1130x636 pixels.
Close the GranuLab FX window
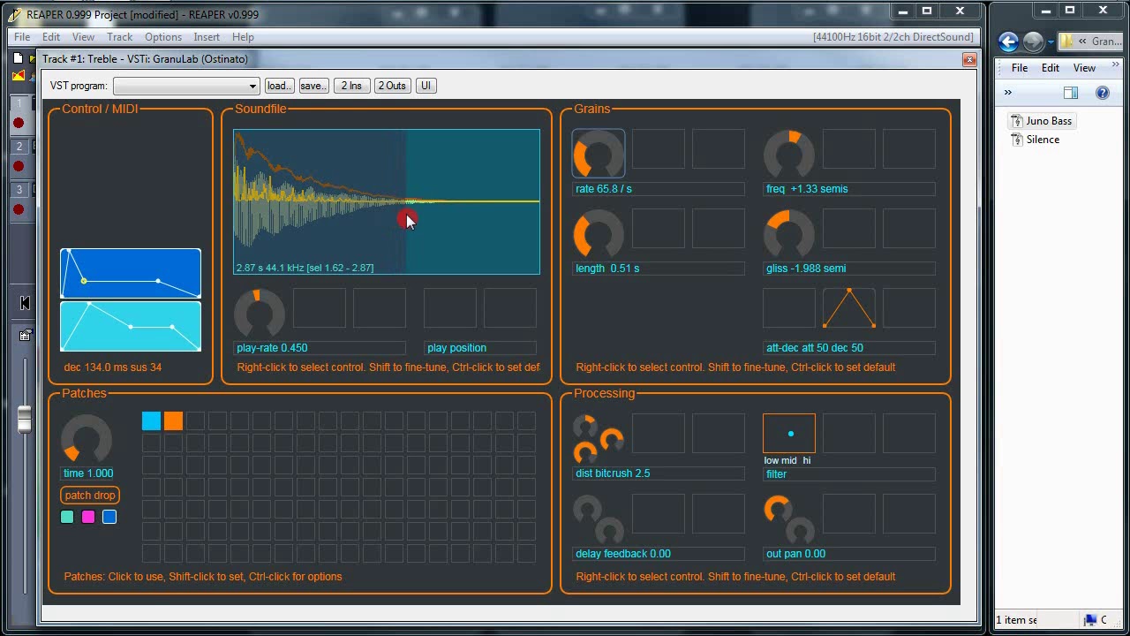[x=969, y=59]
